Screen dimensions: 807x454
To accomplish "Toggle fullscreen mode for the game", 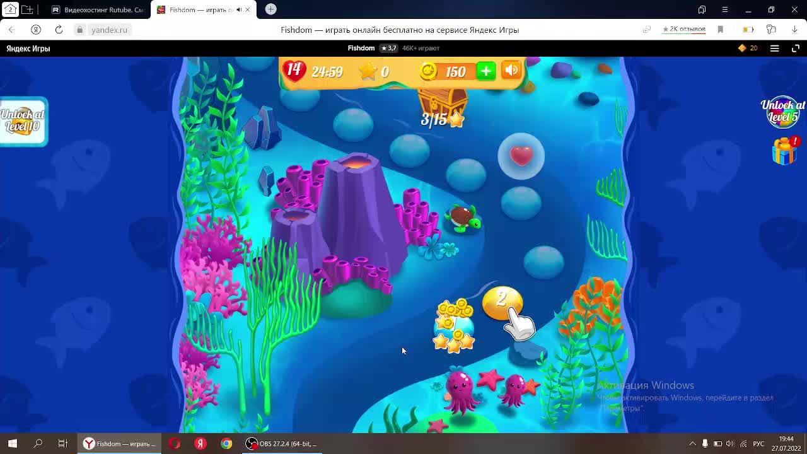I will tap(795, 49).
